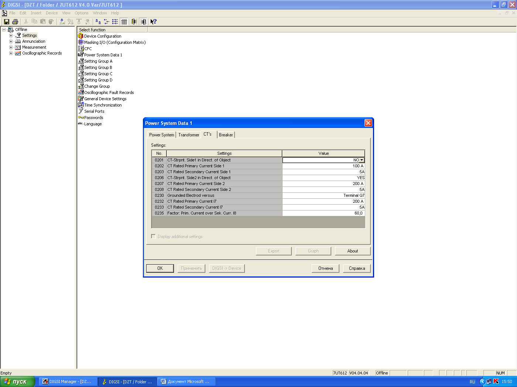Click the Save floppy disk toolbar icon
517x387 pixels.
click(x=6, y=22)
